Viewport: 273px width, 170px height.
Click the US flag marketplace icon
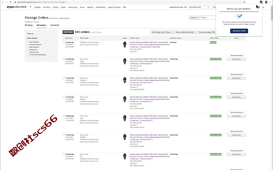point(186,7)
